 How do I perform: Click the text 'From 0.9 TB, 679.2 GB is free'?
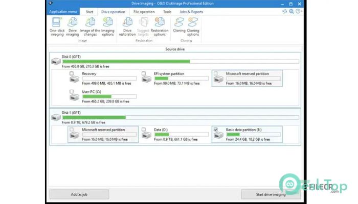(83, 122)
